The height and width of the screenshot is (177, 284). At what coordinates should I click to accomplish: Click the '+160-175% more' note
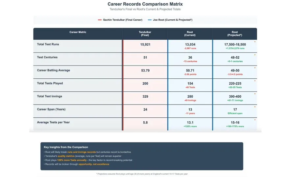pos(235,127)
